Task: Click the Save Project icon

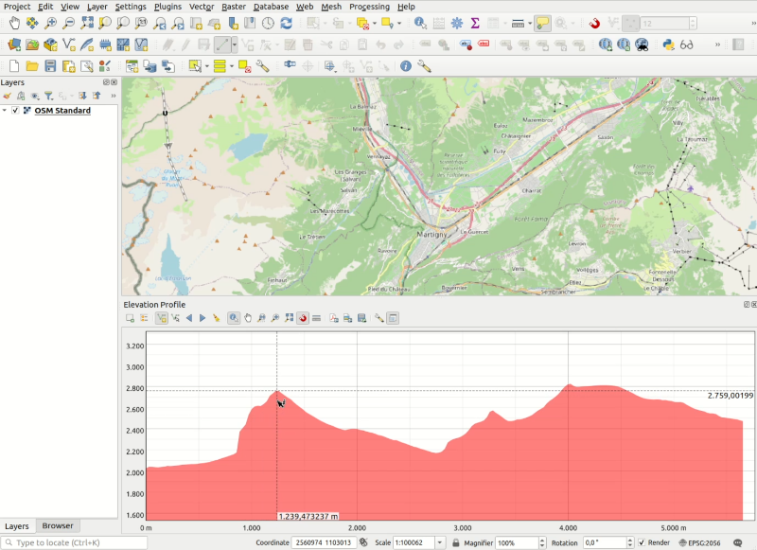Action: [x=49, y=65]
